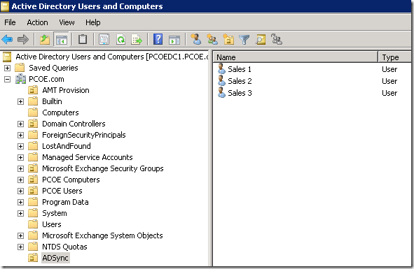Open the Help menu

click(92, 22)
